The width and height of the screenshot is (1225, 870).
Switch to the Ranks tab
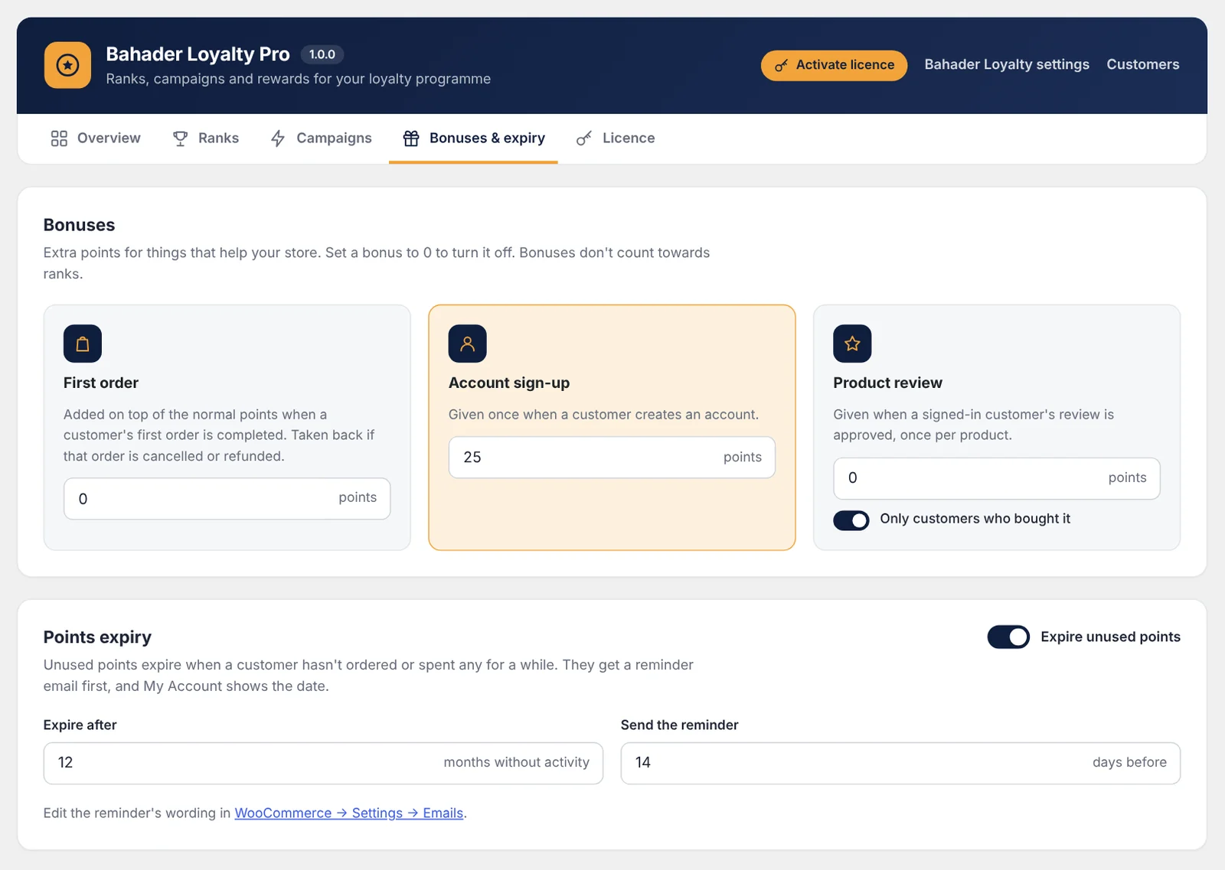click(206, 138)
